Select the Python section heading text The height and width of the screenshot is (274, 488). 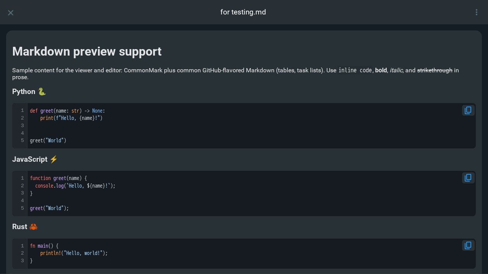(x=24, y=92)
